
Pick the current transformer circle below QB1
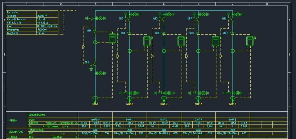95,42
